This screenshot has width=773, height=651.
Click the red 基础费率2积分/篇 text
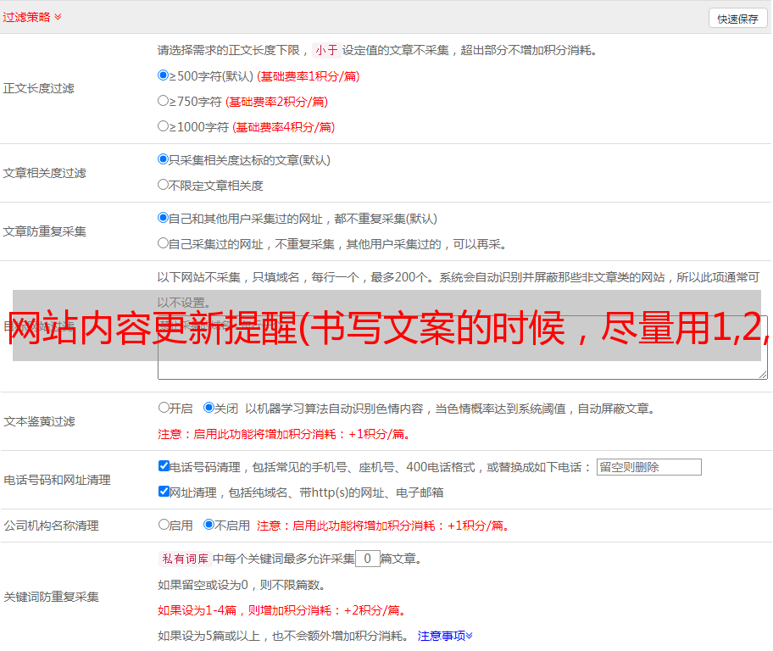coord(276,102)
